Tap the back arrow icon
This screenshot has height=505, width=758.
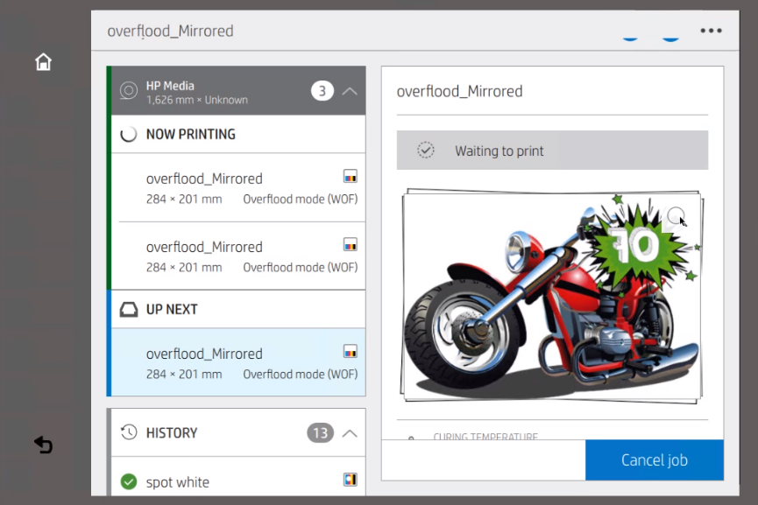44,445
